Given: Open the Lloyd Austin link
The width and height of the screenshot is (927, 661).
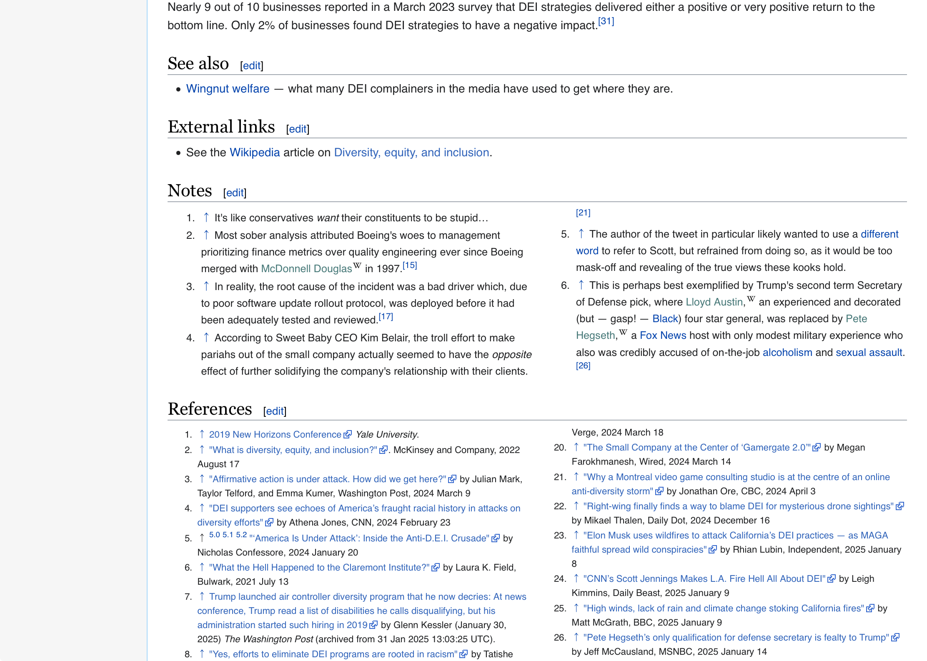Looking at the screenshot, I should (x=714, y=302).
